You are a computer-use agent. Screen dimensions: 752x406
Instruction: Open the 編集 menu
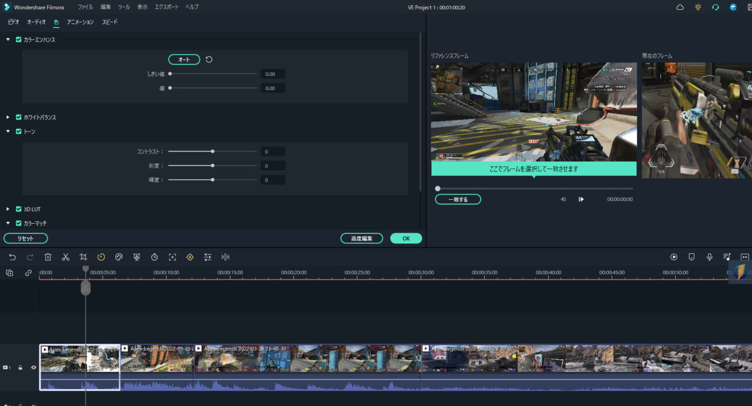105,7
